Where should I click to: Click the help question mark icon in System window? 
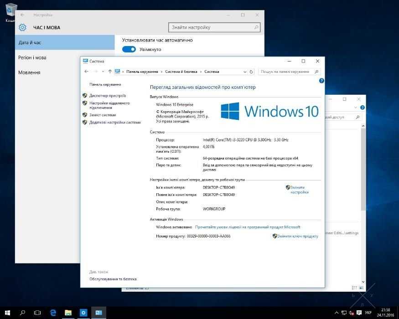pos(321,81)
